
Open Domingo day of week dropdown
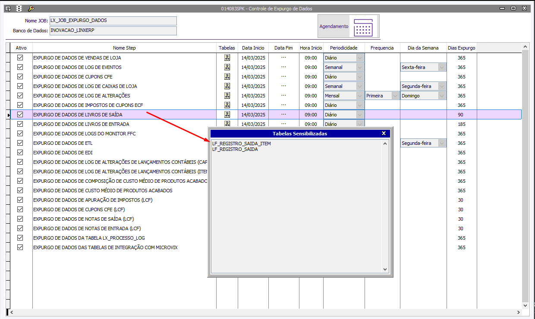(x=442, y=96)
